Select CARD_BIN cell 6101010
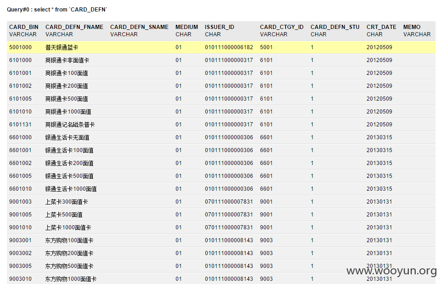This screenshot has height=284, width=441. point(20,112)
